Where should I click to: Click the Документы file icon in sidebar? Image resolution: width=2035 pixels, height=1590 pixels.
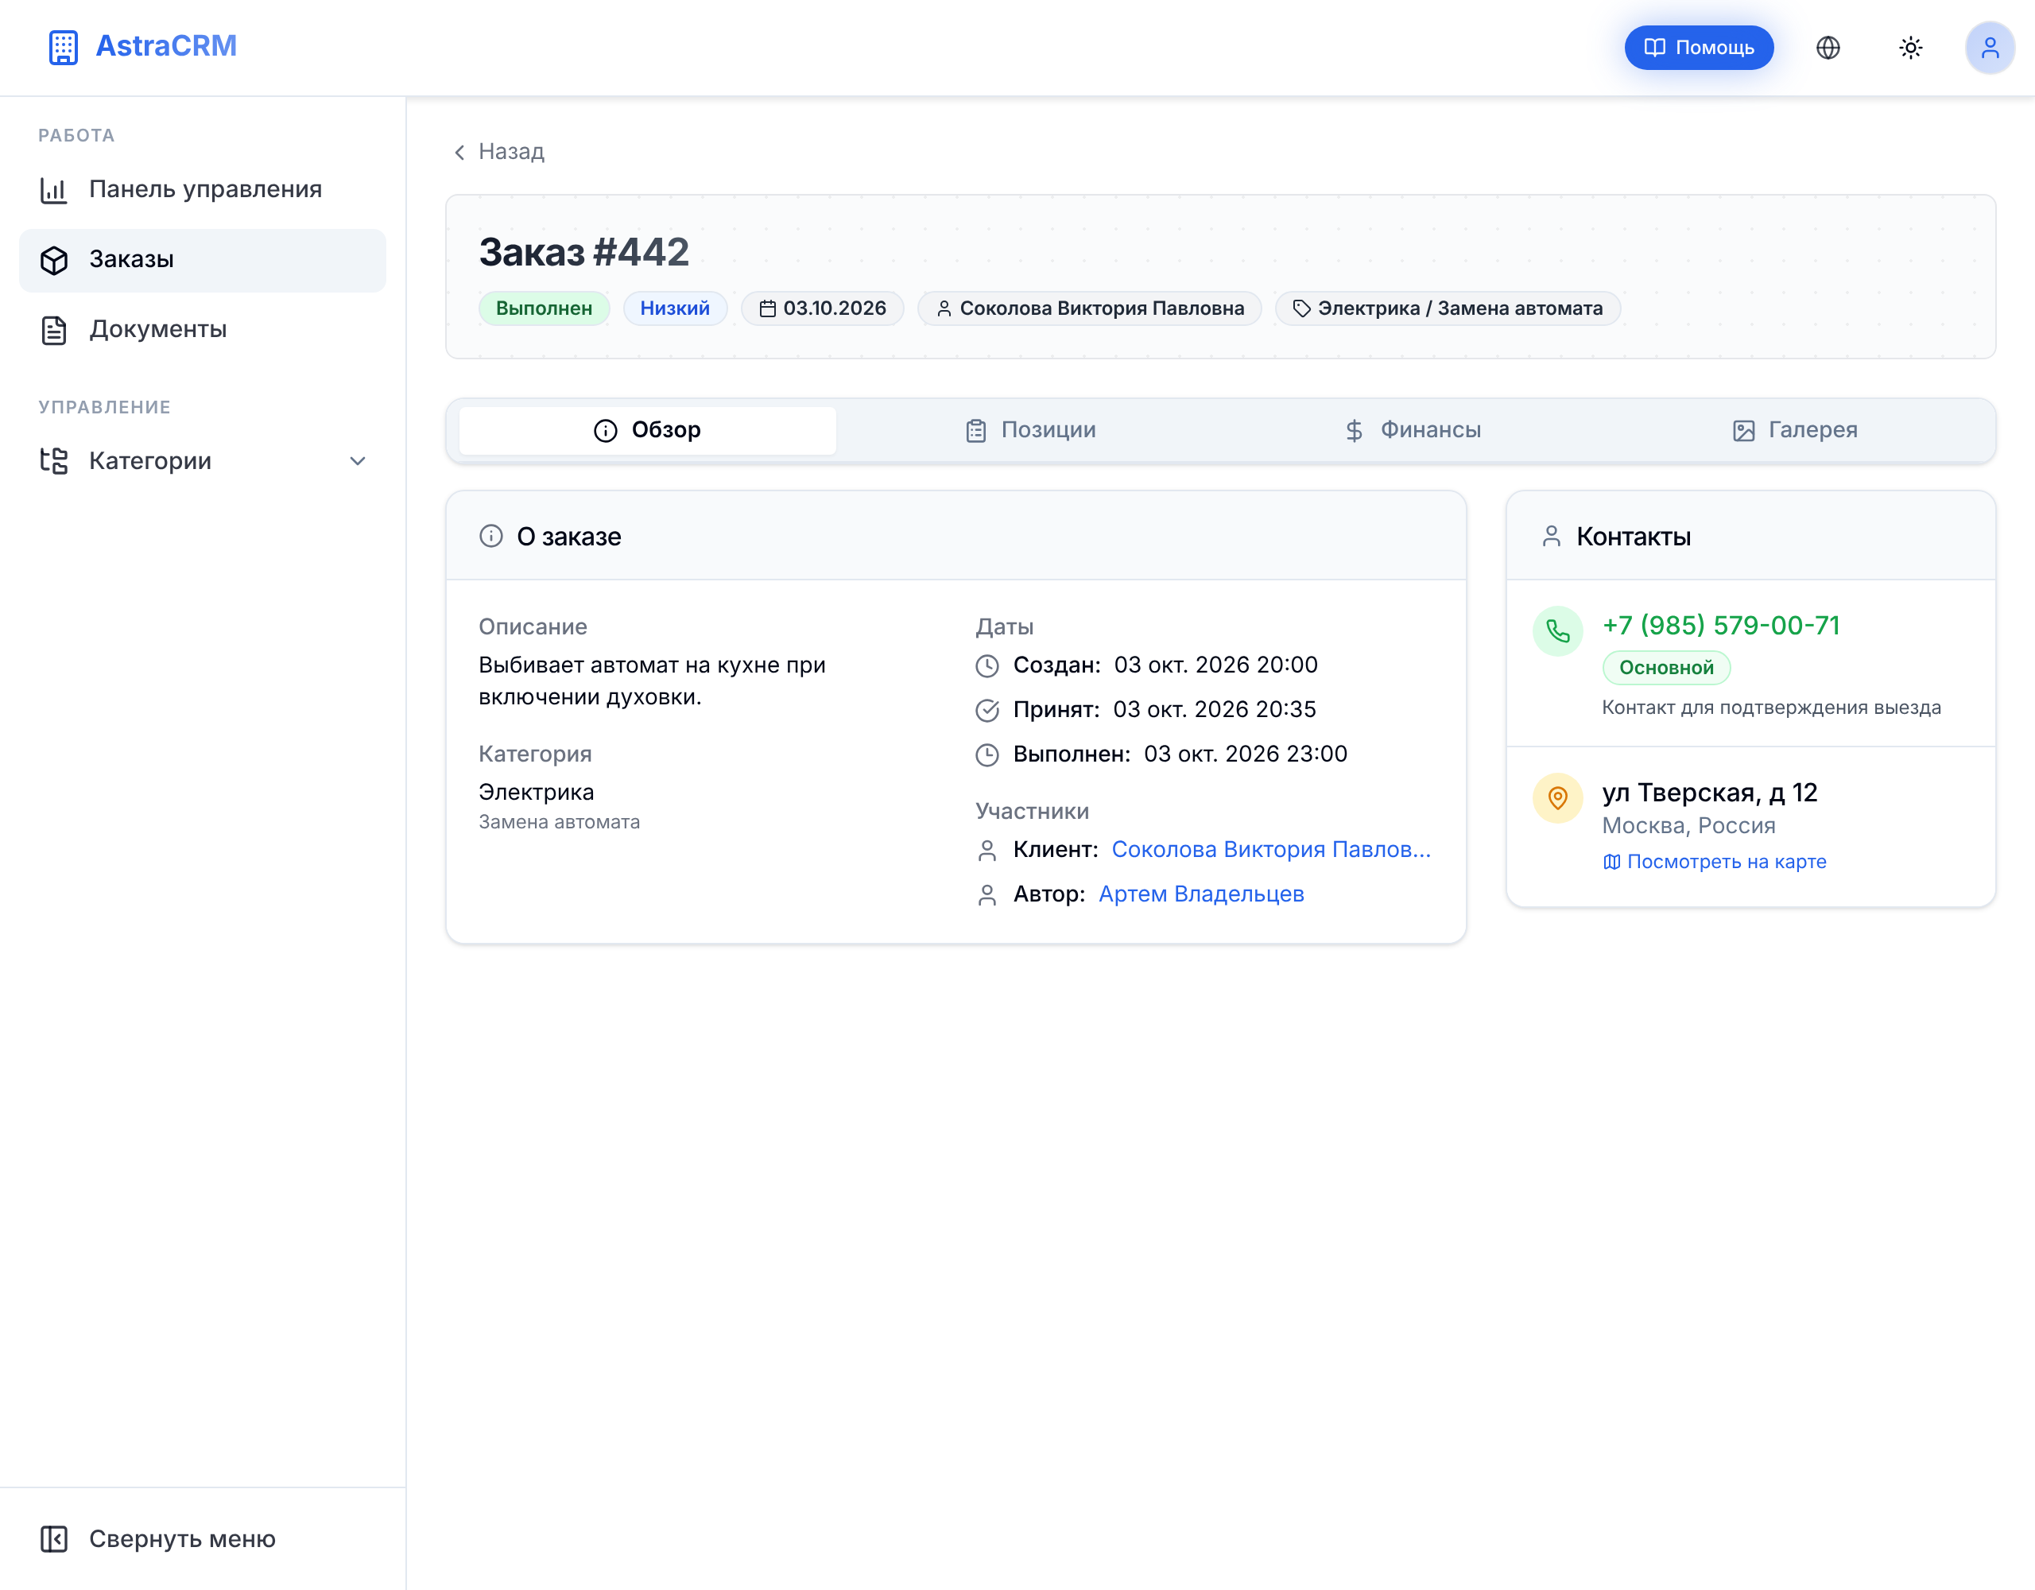[x=54, y=330]
